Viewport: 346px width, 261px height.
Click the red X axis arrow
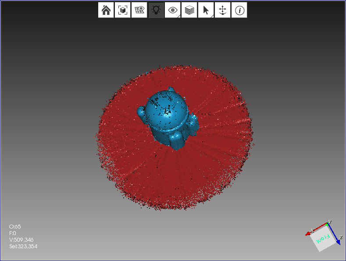(x=309, y=233)
